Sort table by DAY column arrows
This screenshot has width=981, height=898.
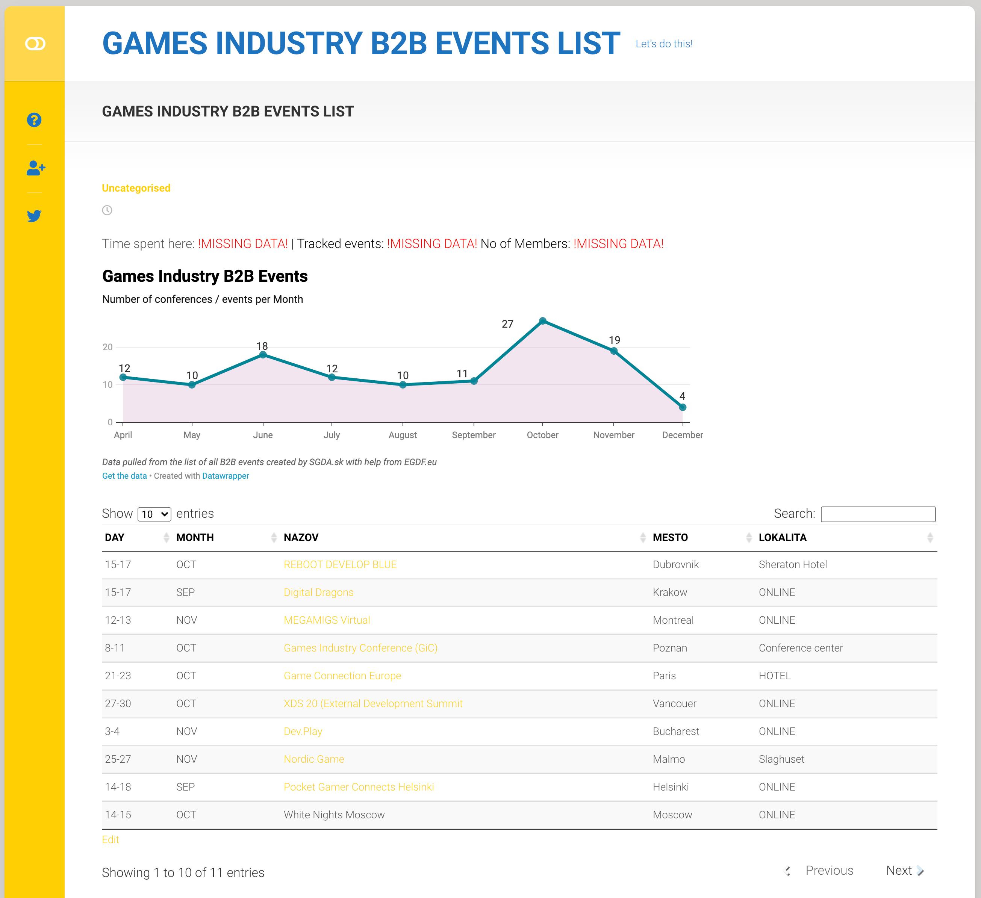coord(167,538)
